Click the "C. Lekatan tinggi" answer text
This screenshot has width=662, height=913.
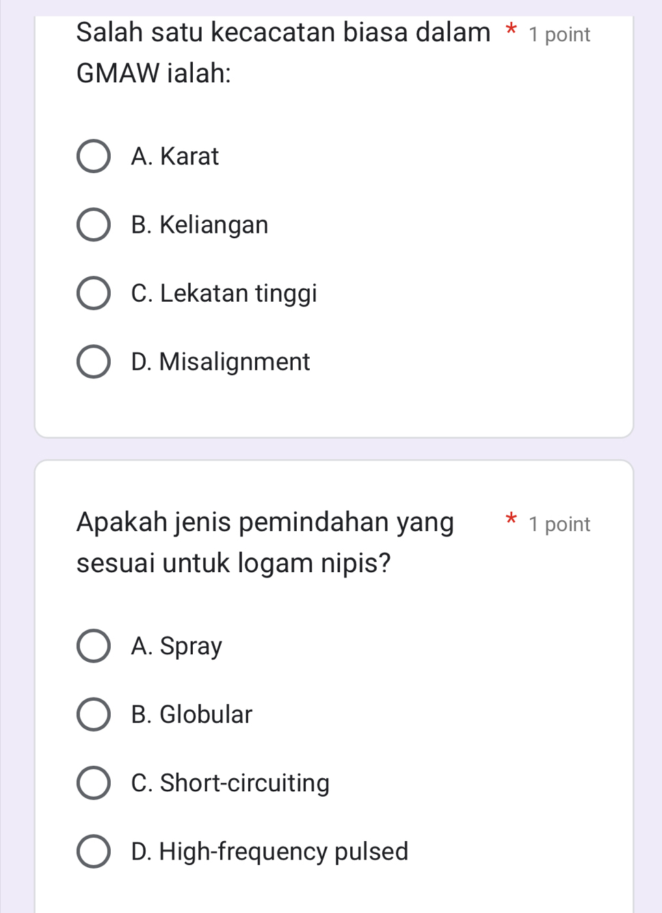[224, 294]
